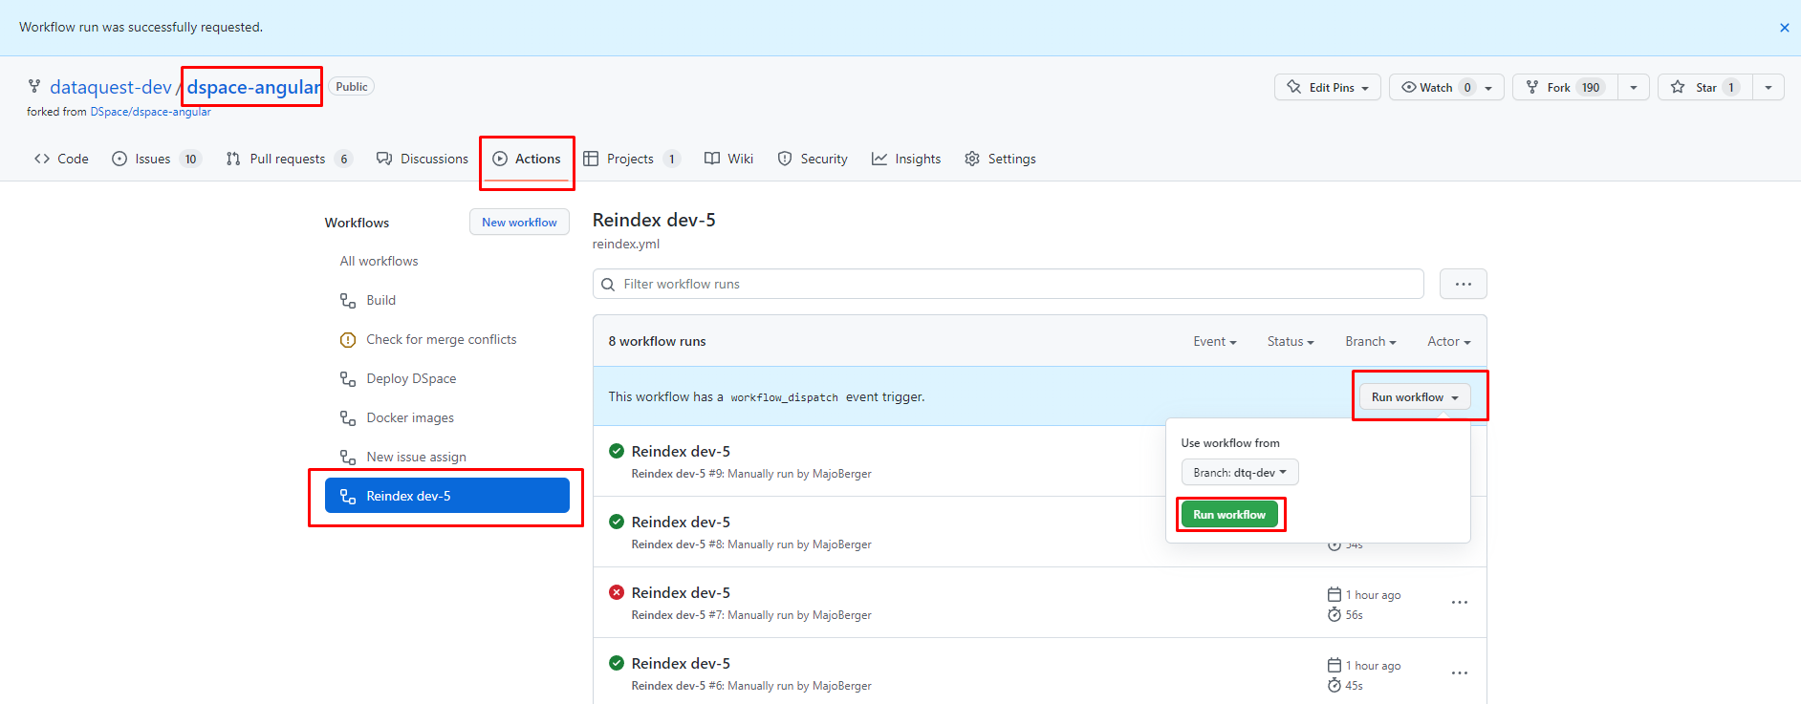Screen dimensions: 1801x704
Task: Click the Edit Pins button
Action: click(x=1327, y=87)
